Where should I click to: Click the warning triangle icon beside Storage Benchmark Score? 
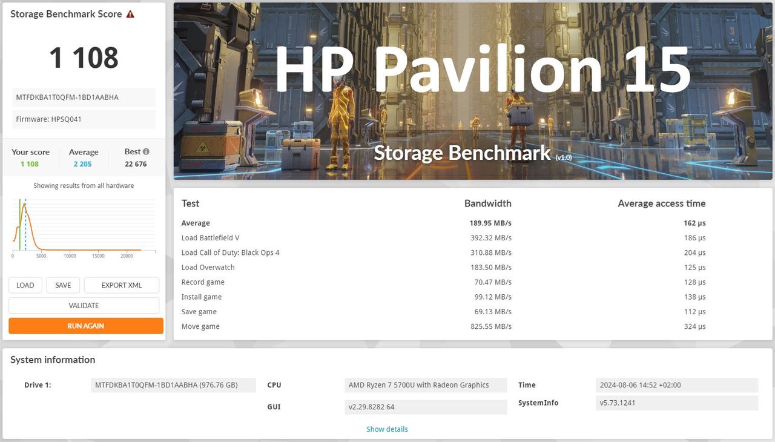(130, 14)
